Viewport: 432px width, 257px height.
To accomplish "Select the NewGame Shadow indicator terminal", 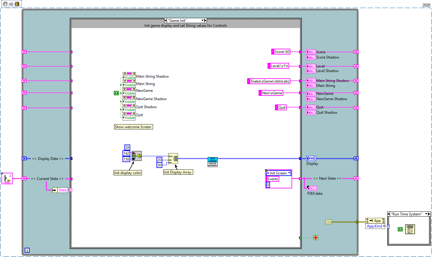I will point(311,99).
